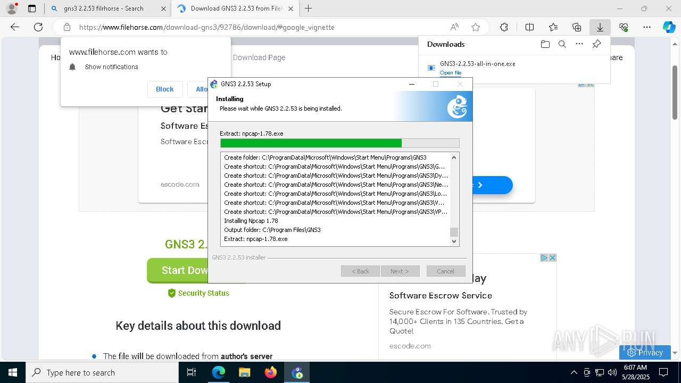Click the green Security Status shield
Viewport: 681px width, 383px height.
(x=171, y=293)
